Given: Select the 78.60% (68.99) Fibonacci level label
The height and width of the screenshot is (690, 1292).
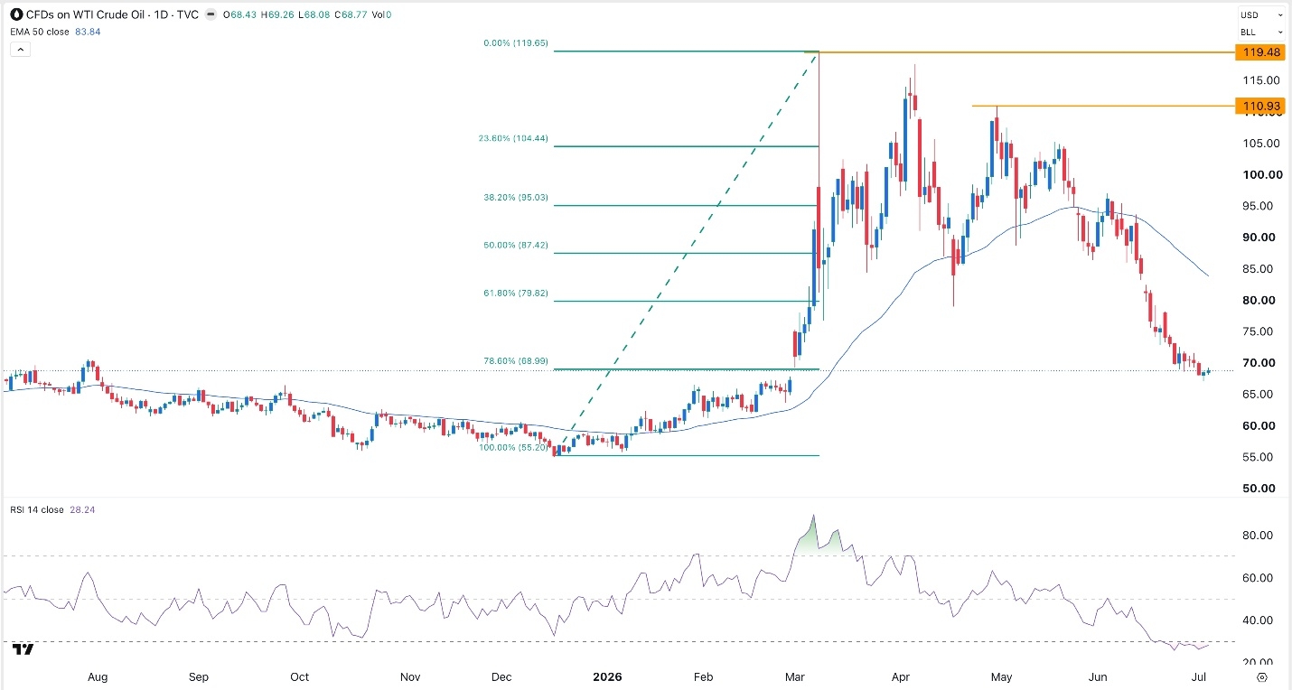Looking at the screenshot, I should coord(514,361).
